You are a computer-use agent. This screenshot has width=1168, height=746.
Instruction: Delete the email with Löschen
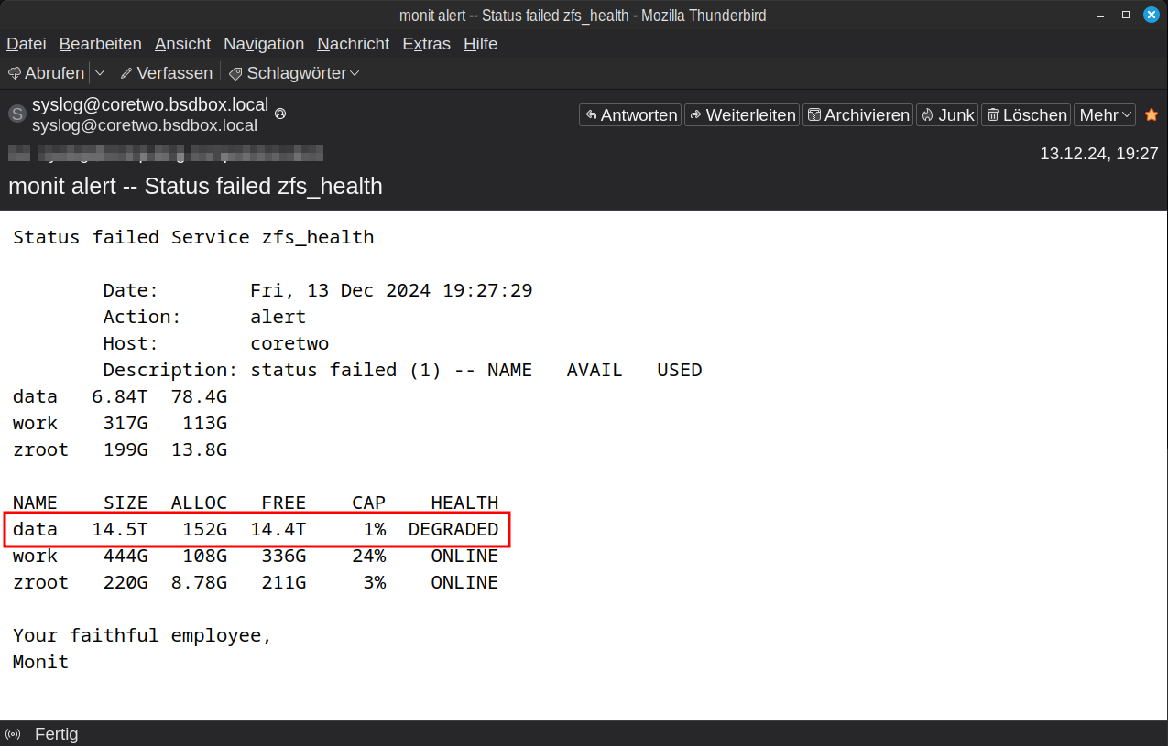pyautogui.click(x=1026, y=114)
